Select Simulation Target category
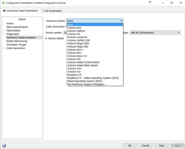The width and height of the screenshot is (185, 149). click(x=16, y=45)
